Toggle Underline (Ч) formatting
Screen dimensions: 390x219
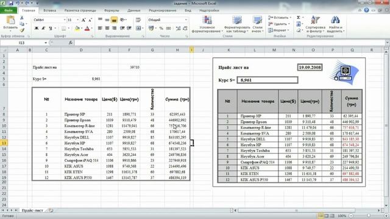50,29
